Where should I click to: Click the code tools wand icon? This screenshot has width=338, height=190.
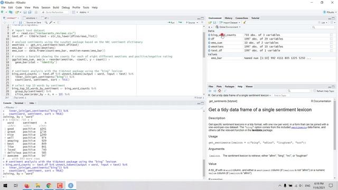click(51, 22)
